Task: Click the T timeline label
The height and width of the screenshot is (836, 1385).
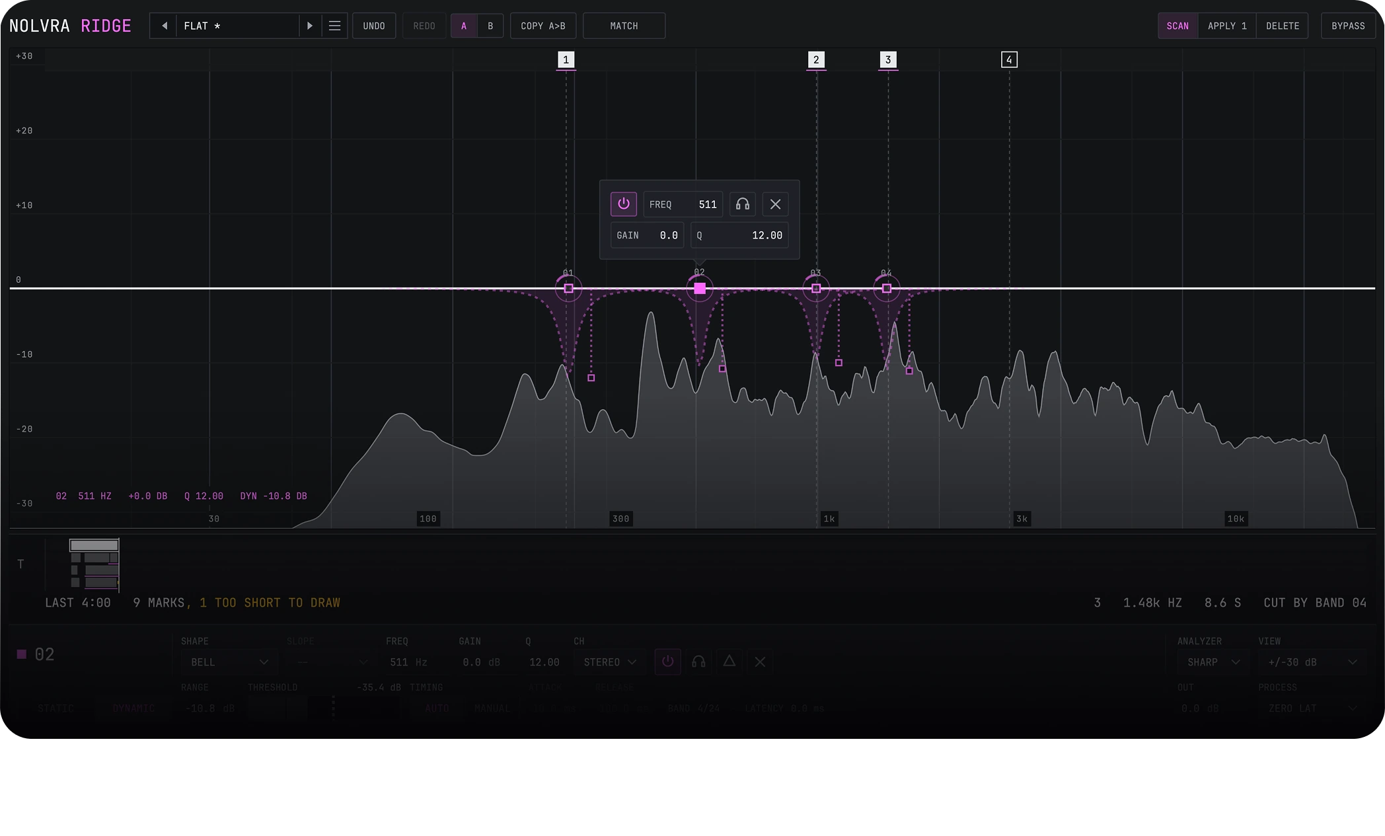Action: pos(20,564)
